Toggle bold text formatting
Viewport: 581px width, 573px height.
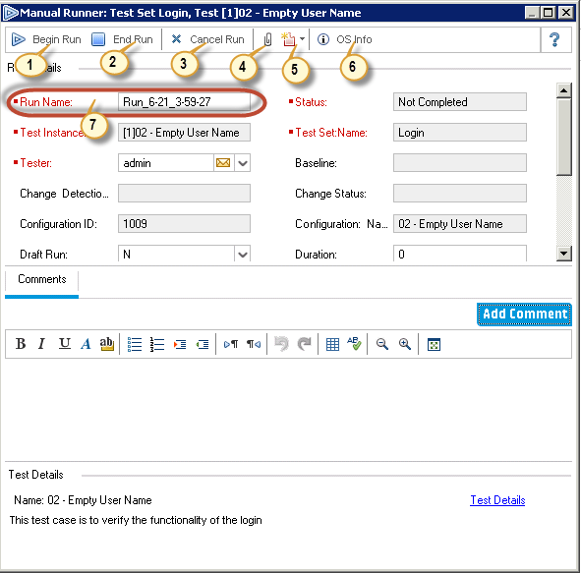click(x=21, y=344)
